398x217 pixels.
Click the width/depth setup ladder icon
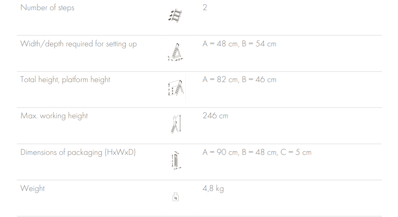pos(176,52)
